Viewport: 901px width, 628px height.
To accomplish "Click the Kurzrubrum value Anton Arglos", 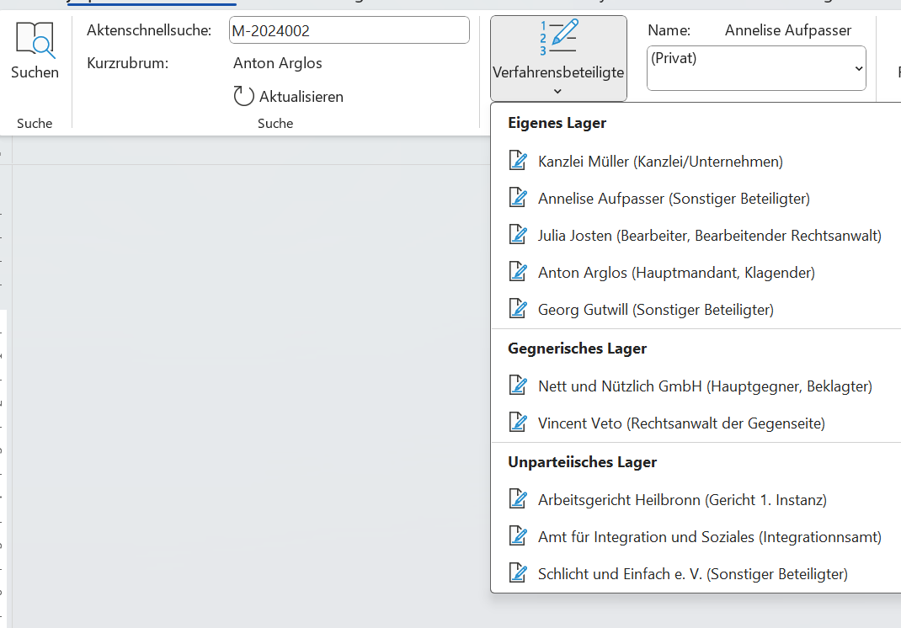I will coord(277,63).
